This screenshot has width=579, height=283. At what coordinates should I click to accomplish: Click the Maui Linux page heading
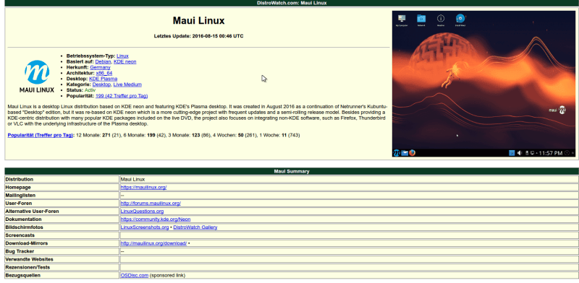click(198, 20)
